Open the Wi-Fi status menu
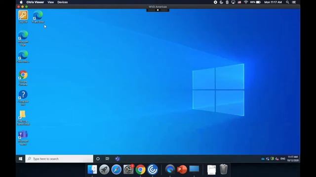316x177 pixels. 246,2
